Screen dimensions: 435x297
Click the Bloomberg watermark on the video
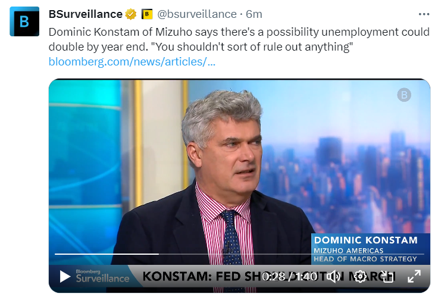click(404, 95)
